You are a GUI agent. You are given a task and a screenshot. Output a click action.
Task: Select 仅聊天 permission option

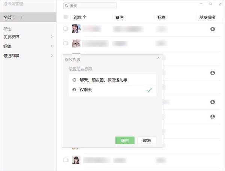[112, 90]
